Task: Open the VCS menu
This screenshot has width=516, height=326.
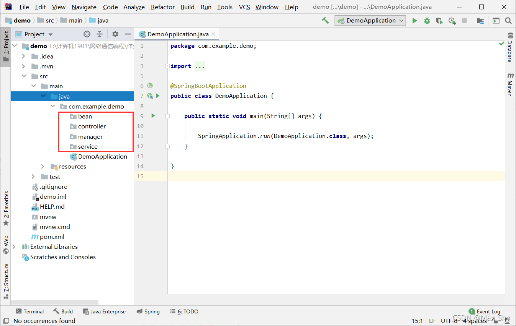Action: pyautogui.click(x=244, y=7)
